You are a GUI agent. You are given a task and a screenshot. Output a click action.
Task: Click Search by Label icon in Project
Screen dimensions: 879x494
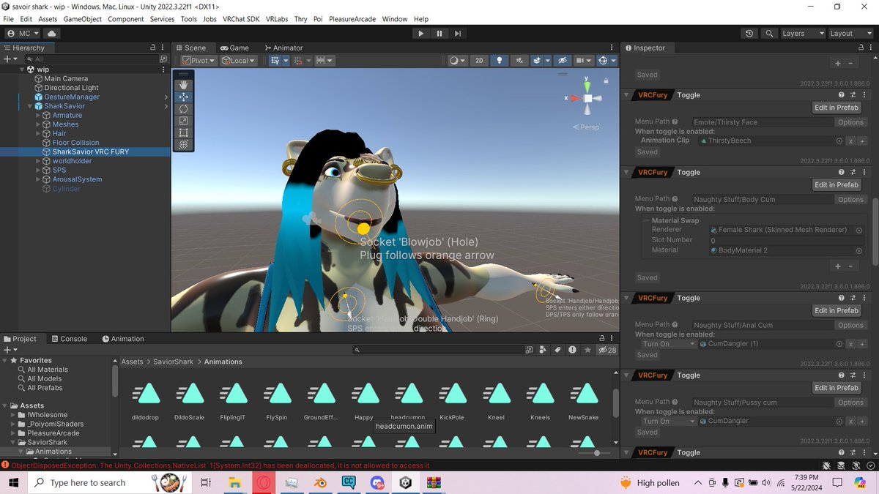click(x=557, y=351)
